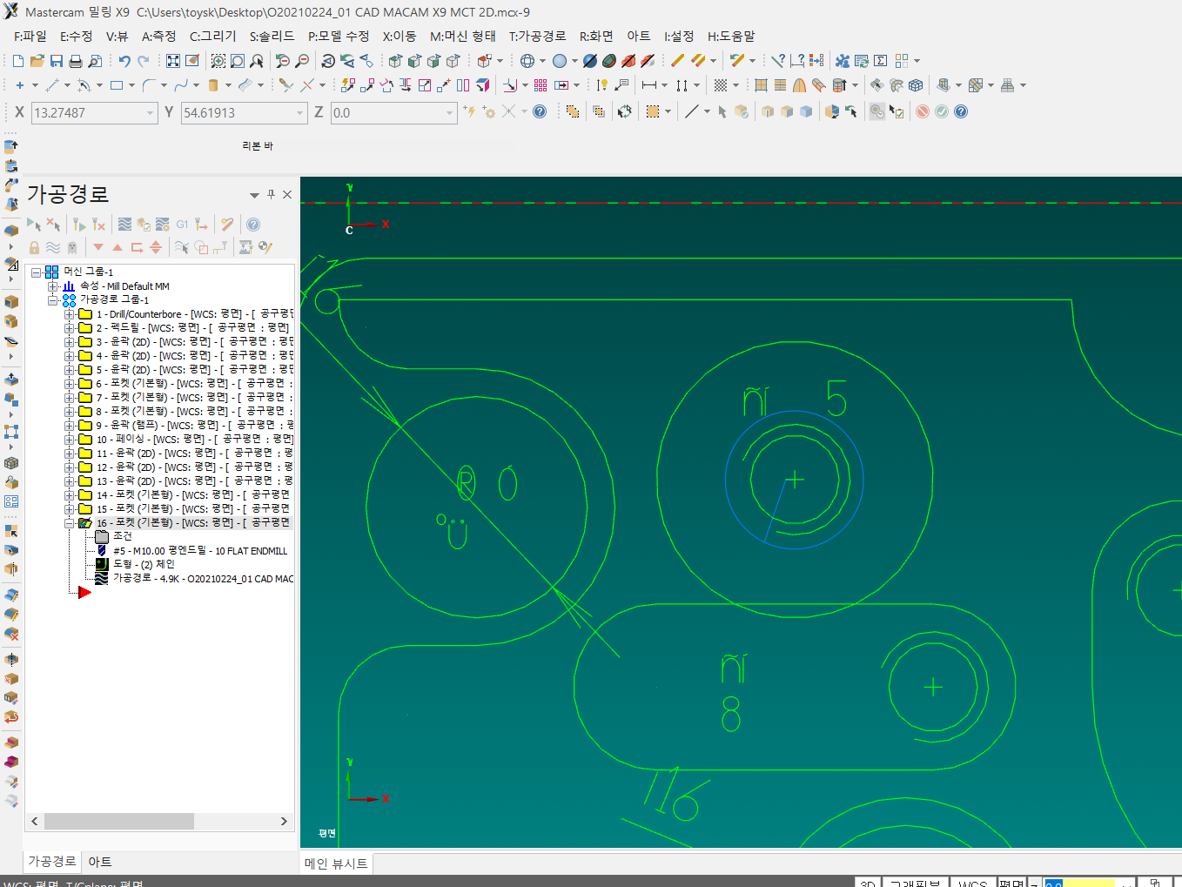Move insert arrow up triangle icon
1182x887 pixels.
[x=118, y=247]
